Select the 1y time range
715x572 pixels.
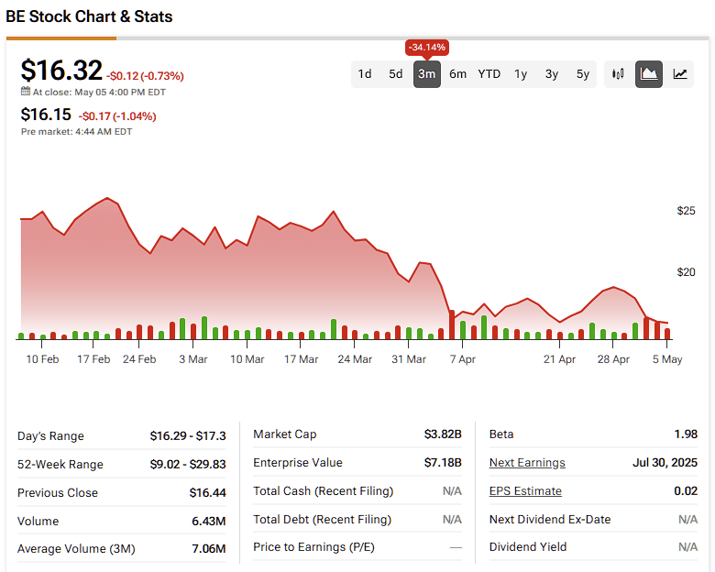click(521, 74)
